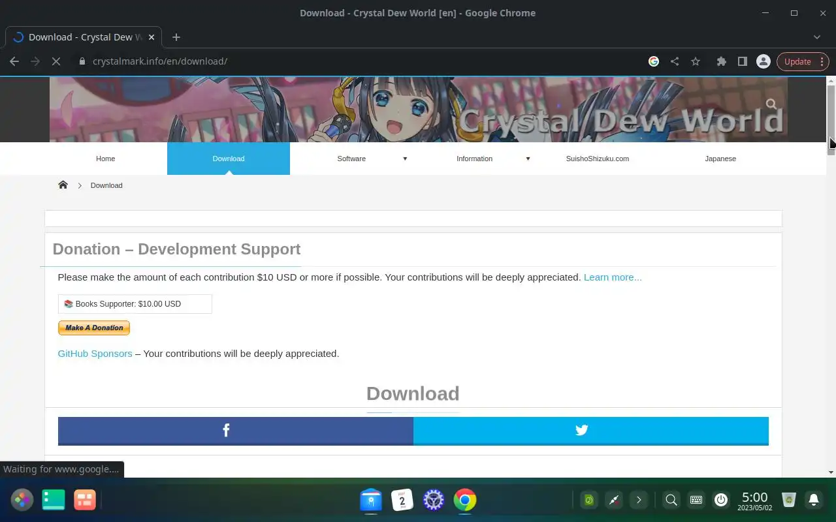Image resolution: width=836 pixels, height=522 pixels.
Task: Share this page via the share icon
Action: (675, 61)
